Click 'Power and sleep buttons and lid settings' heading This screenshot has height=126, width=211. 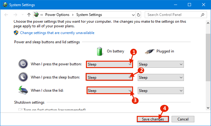click(47, 42)
